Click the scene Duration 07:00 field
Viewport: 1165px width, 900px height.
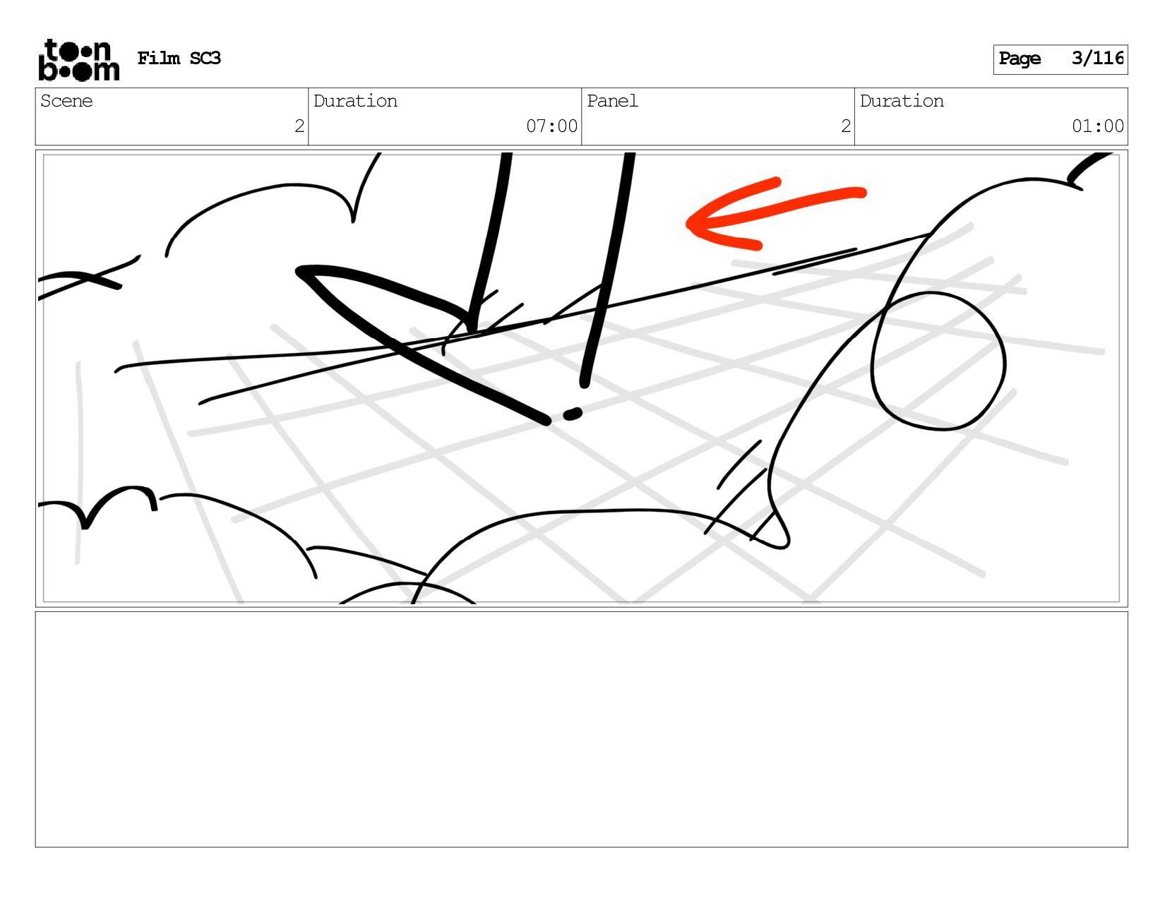point(445,116)
